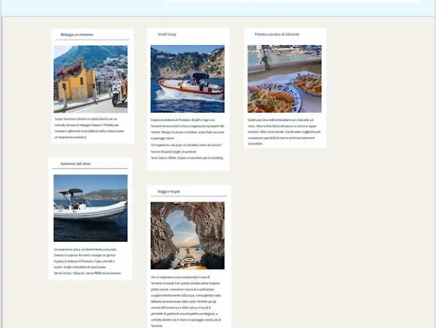The image size is (436, 328).
Task: Select the white inflatable boat photo
Action: [90, 207]
